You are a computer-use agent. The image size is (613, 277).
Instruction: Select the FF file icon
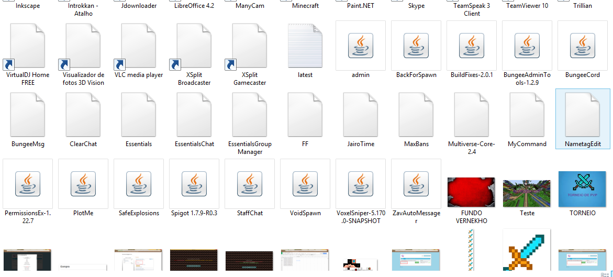(x=305, y=115)
